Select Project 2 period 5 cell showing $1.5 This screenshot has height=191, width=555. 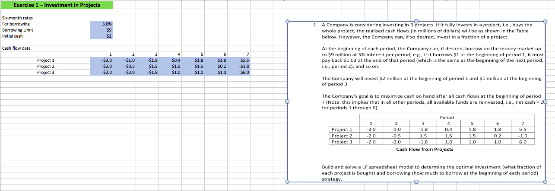193,67
